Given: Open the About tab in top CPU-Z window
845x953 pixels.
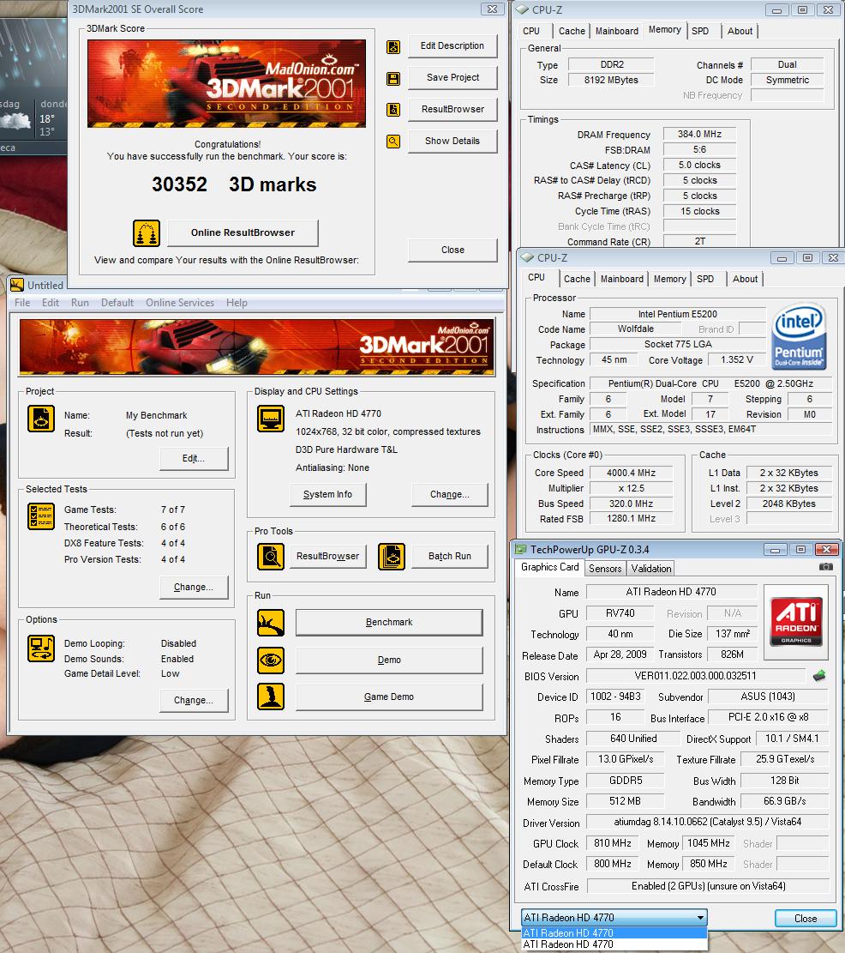Looking at the screenshot, I should point(740,31).
